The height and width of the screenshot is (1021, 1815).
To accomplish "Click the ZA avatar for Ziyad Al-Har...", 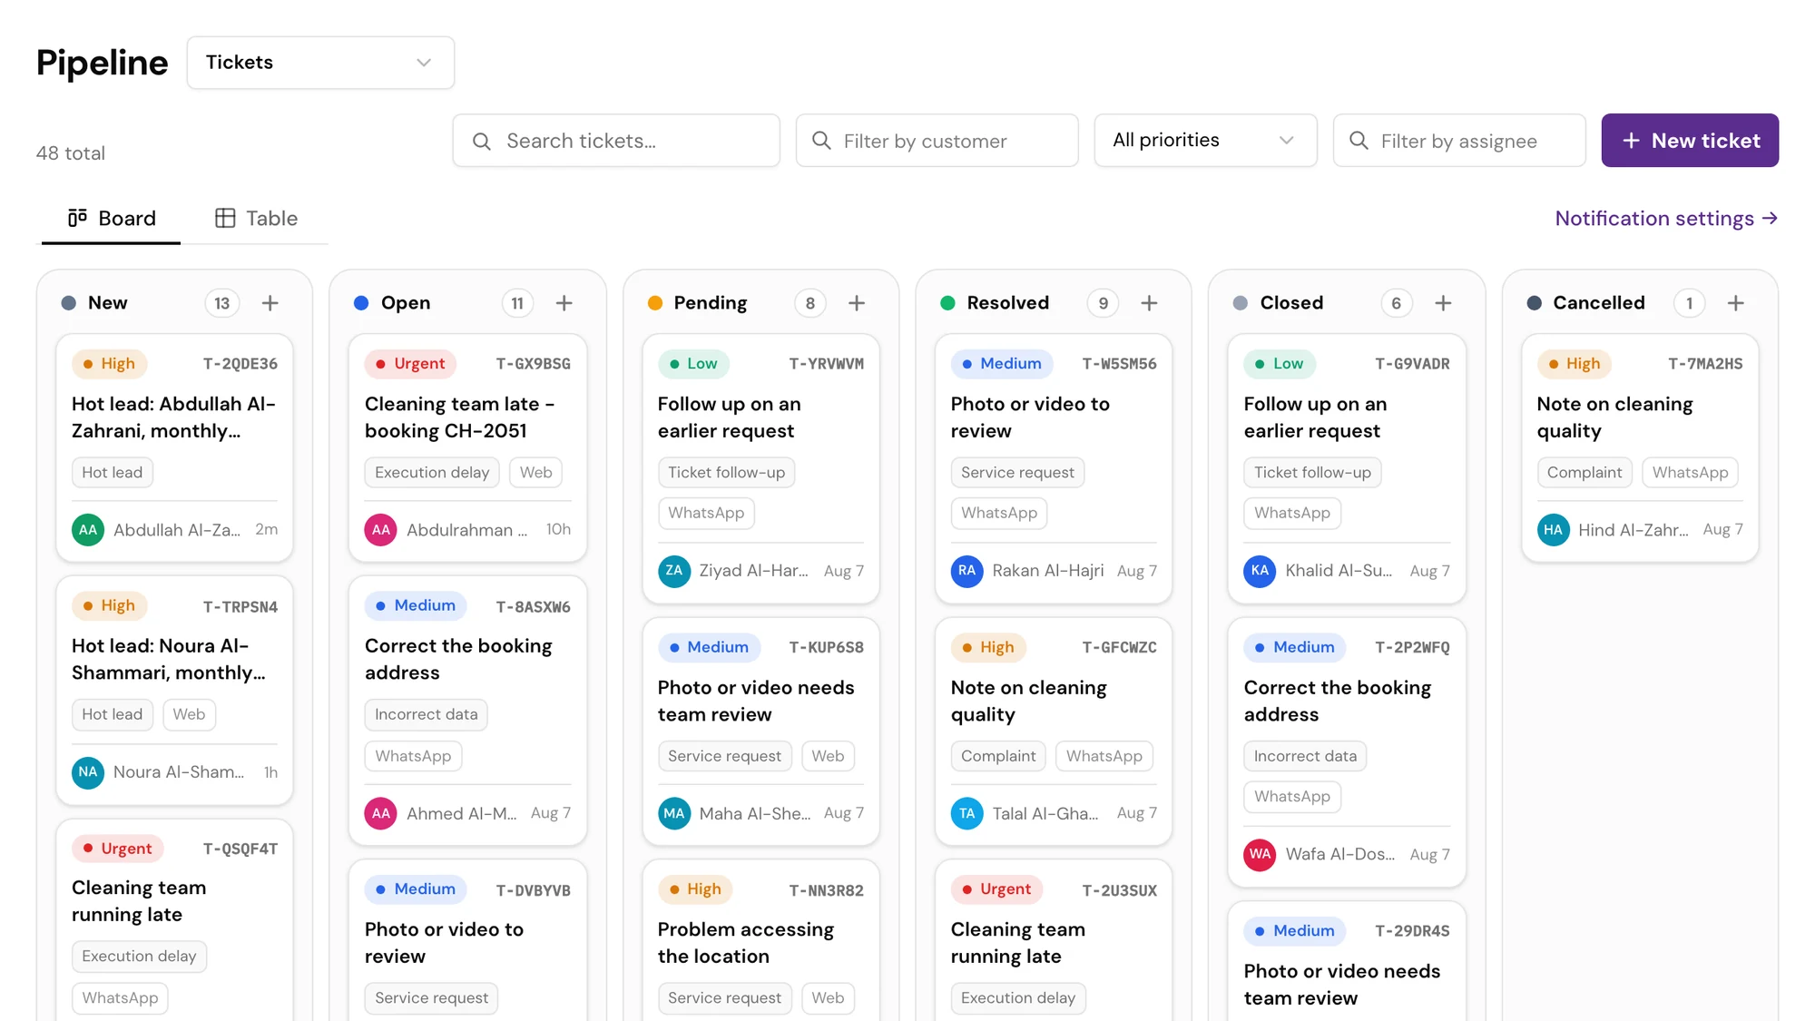I will point(673,571).
